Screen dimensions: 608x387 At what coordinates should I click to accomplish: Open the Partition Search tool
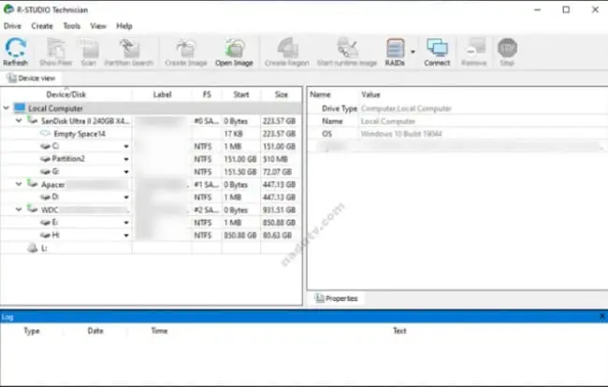[x=129, y=52]
